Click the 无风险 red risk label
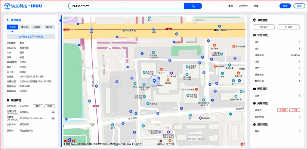The image size is (308, 150). tap(282, 110)
